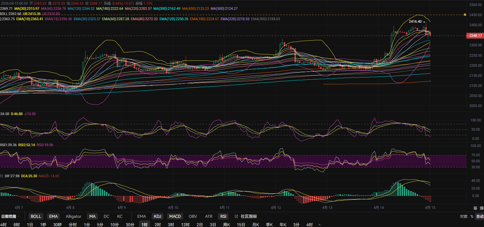Viewport: 484px width, 227px height.
Task: Select the 1日 daily timeframe
Action: pyautogui.click(x=30, y=225)
